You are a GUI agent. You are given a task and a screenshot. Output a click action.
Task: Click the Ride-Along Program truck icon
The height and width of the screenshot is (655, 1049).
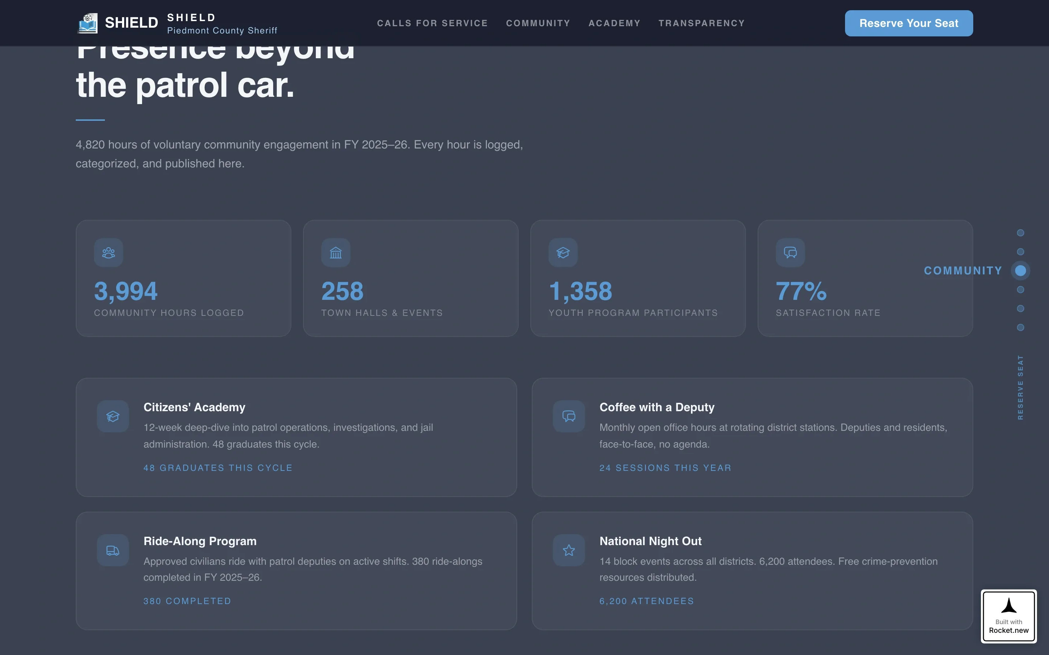tap(113, 550)
